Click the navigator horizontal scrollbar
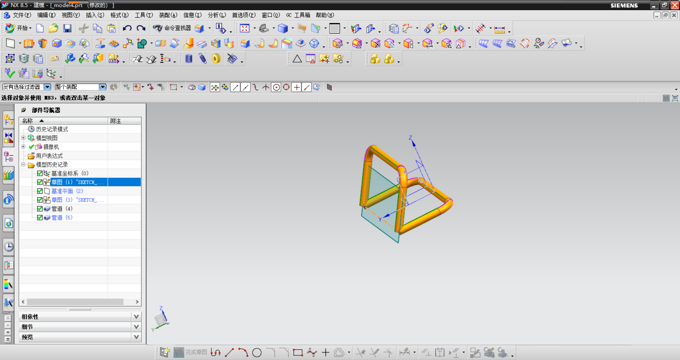The image size is (680, 360). 75,302
